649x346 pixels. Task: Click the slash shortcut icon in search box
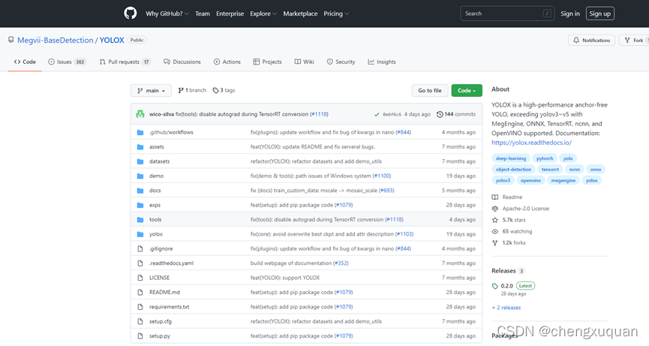(x=547, y=14)
